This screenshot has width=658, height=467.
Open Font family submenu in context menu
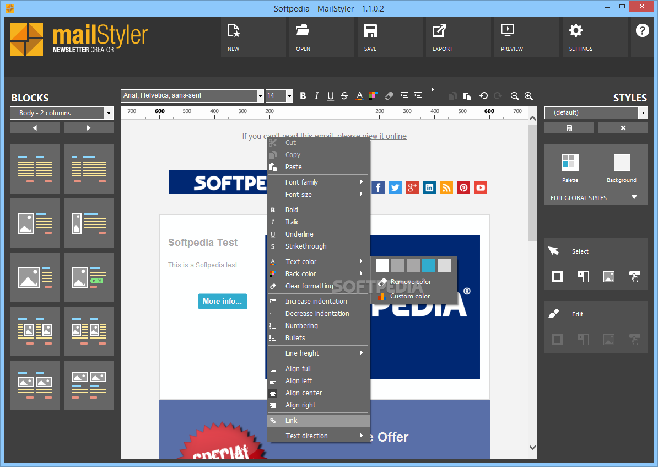(319, 182)
